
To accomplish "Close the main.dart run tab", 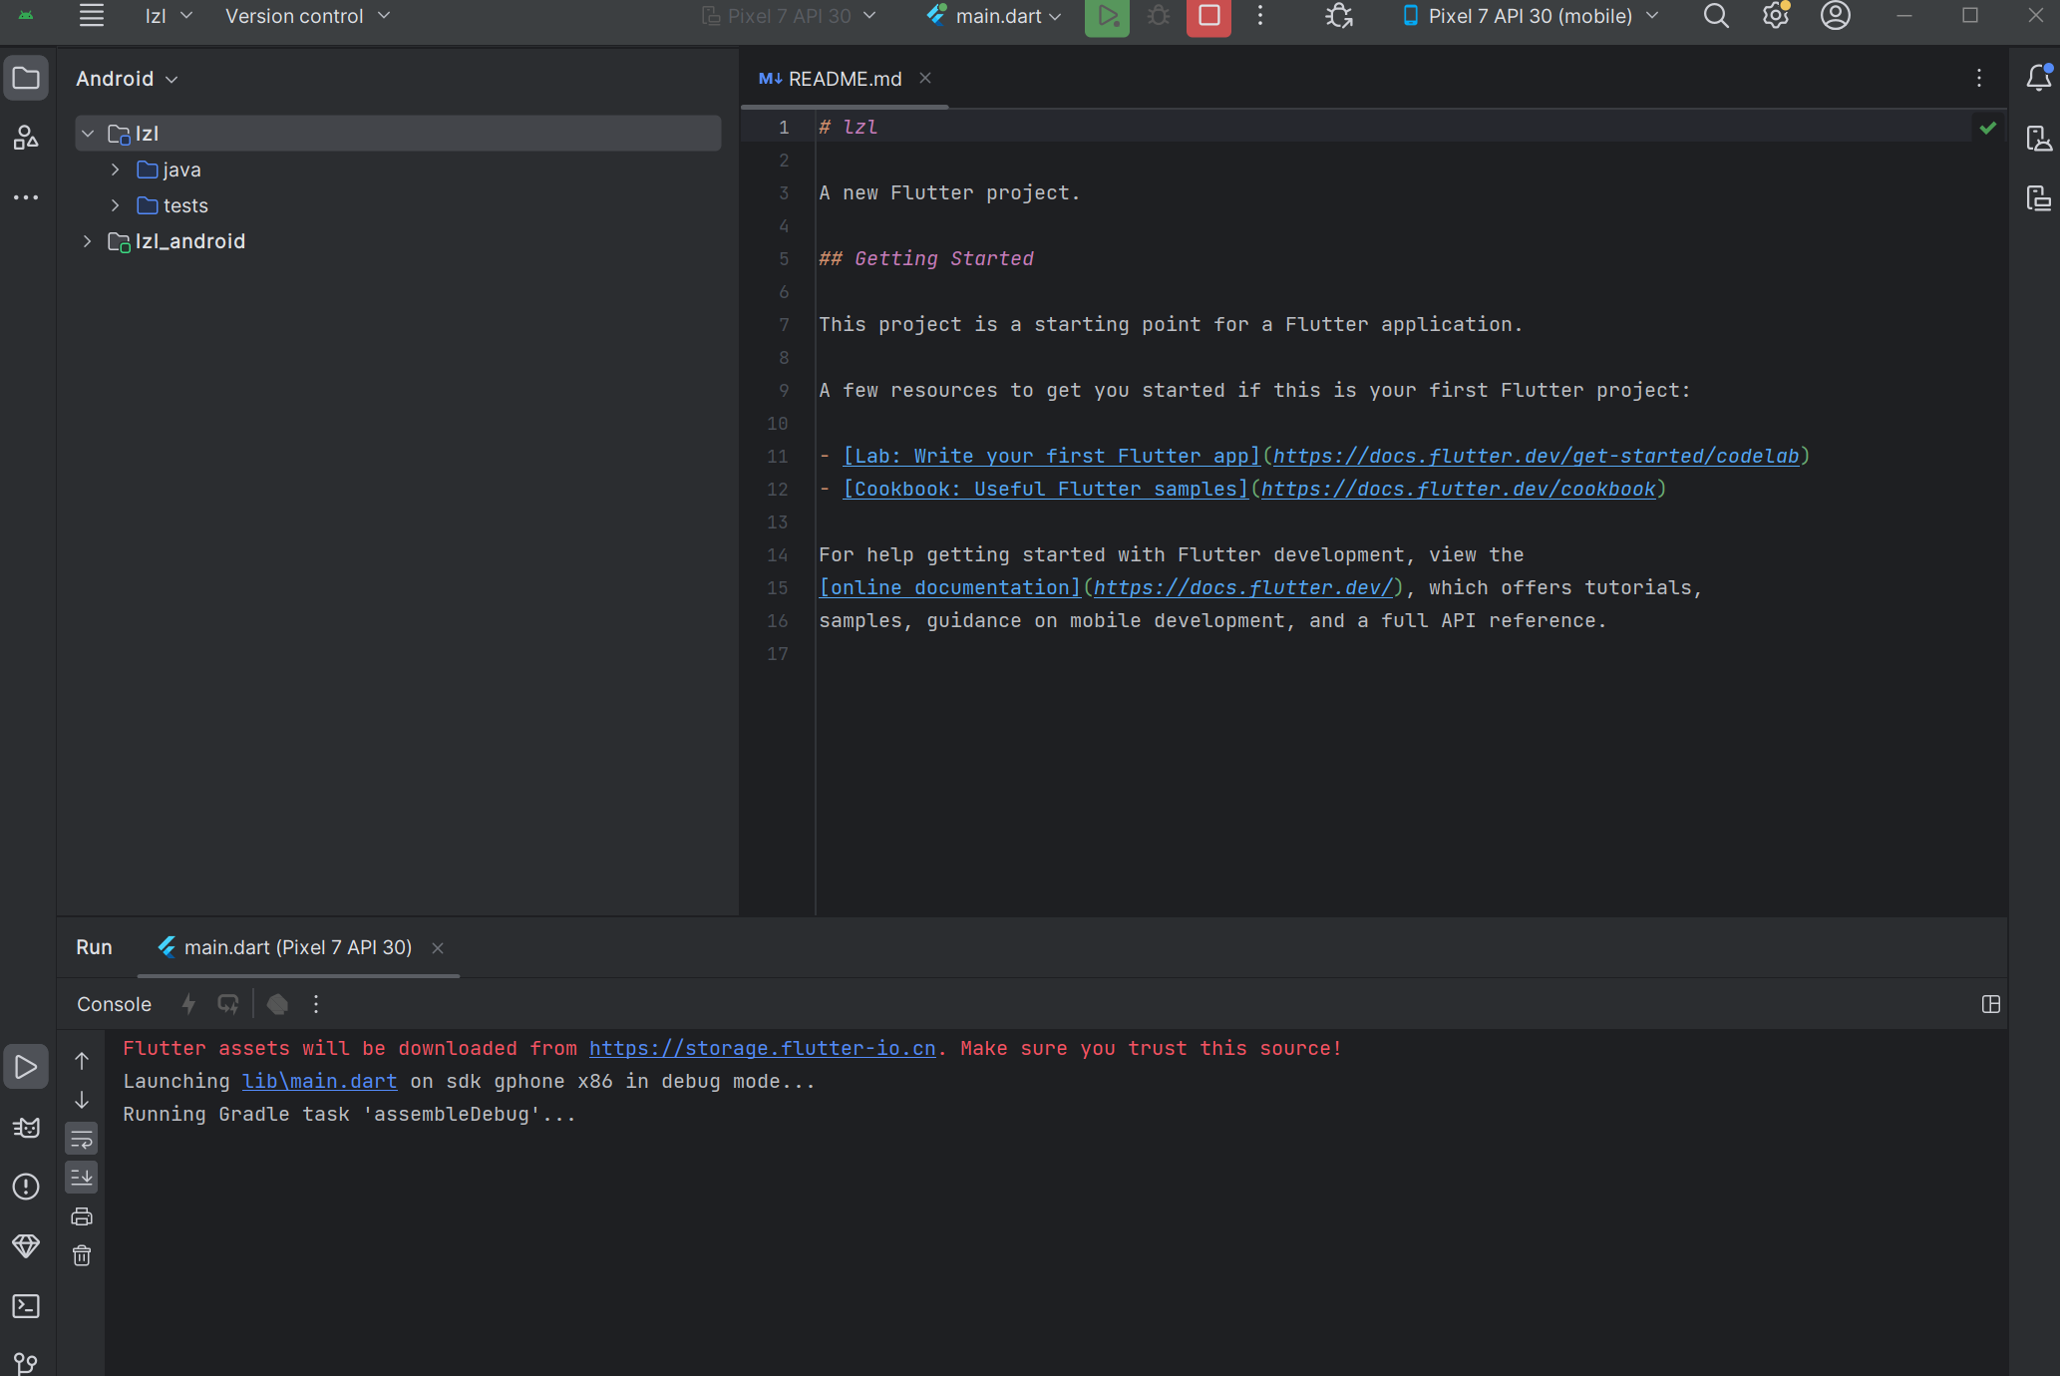I will [x=438, y=948].
